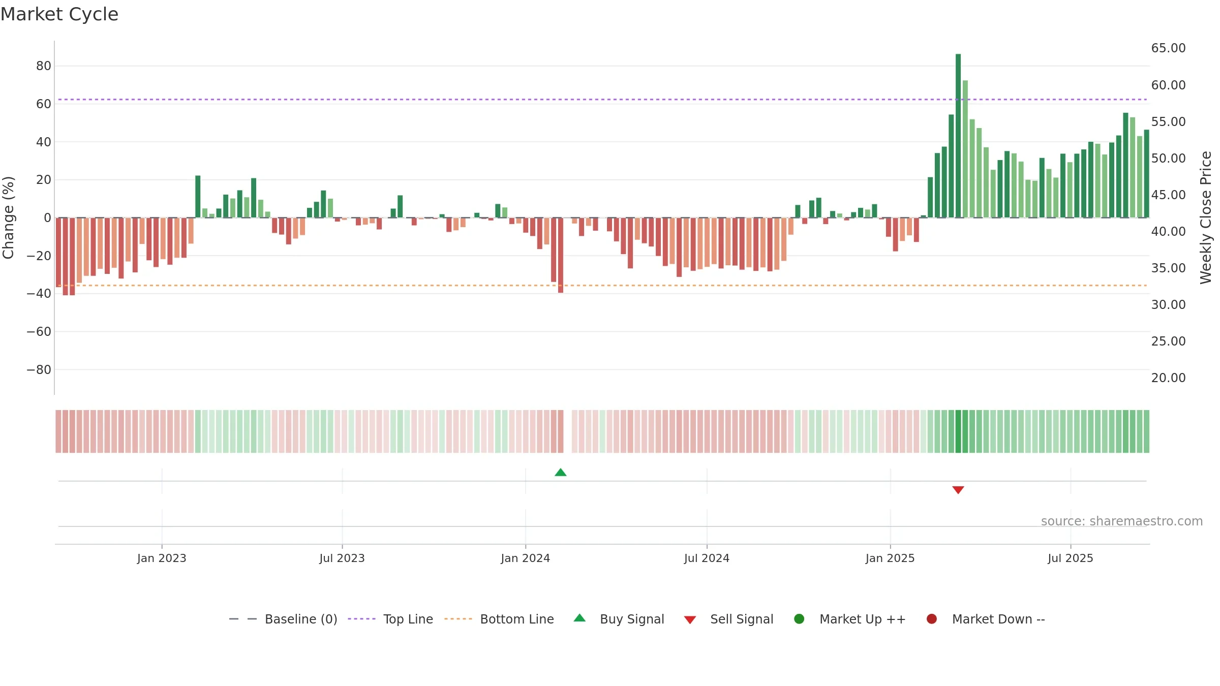Screen dimensions: 1220x686
Task: Click the green Buy Signal triangle in legend
Action: [579, 618]
